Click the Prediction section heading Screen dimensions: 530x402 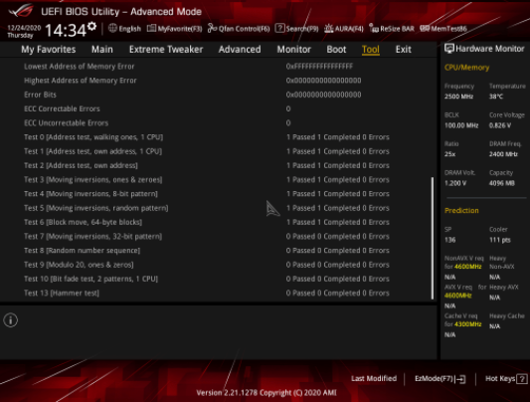461,211
